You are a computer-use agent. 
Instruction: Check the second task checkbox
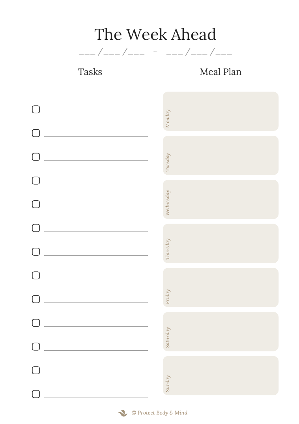(x=36, y=133)
